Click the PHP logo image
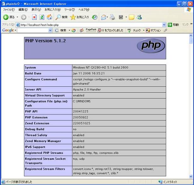This screenshot has height=185, width=194. [x=151, y=46]
